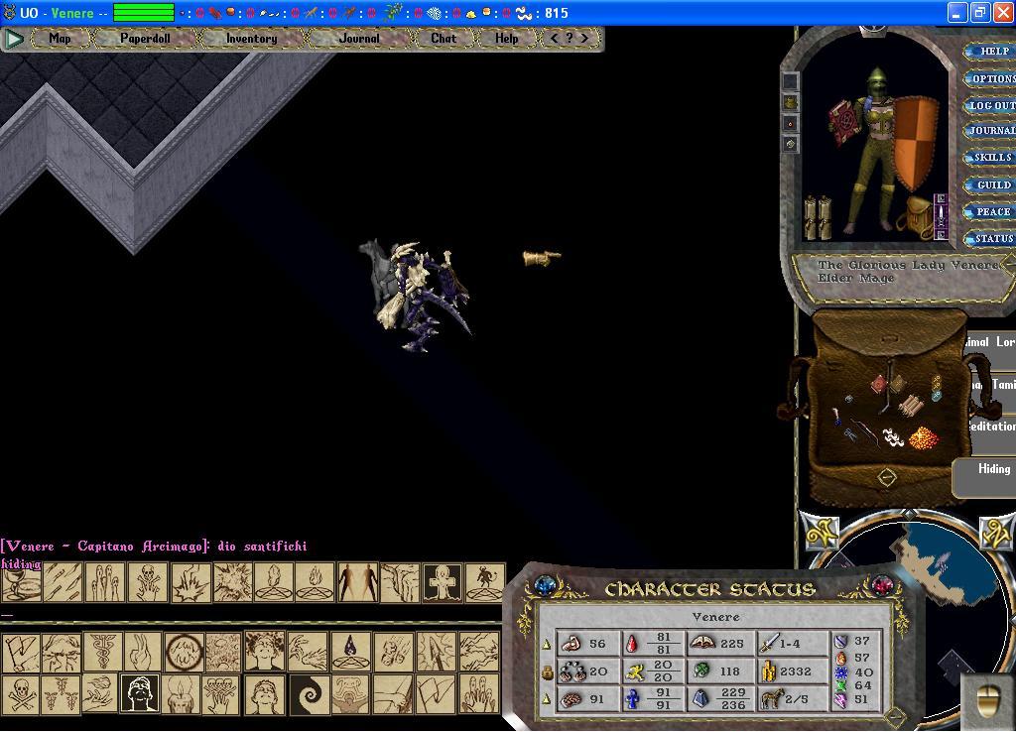Open the JOURNAL button on the paperdoll
This screenshot has width=1016, height=732.
(989, 131)
